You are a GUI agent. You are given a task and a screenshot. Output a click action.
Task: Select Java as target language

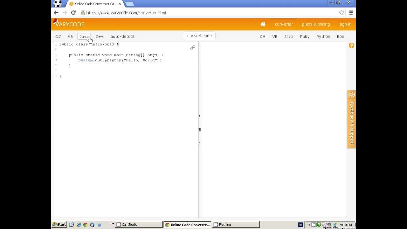point(289,36)
